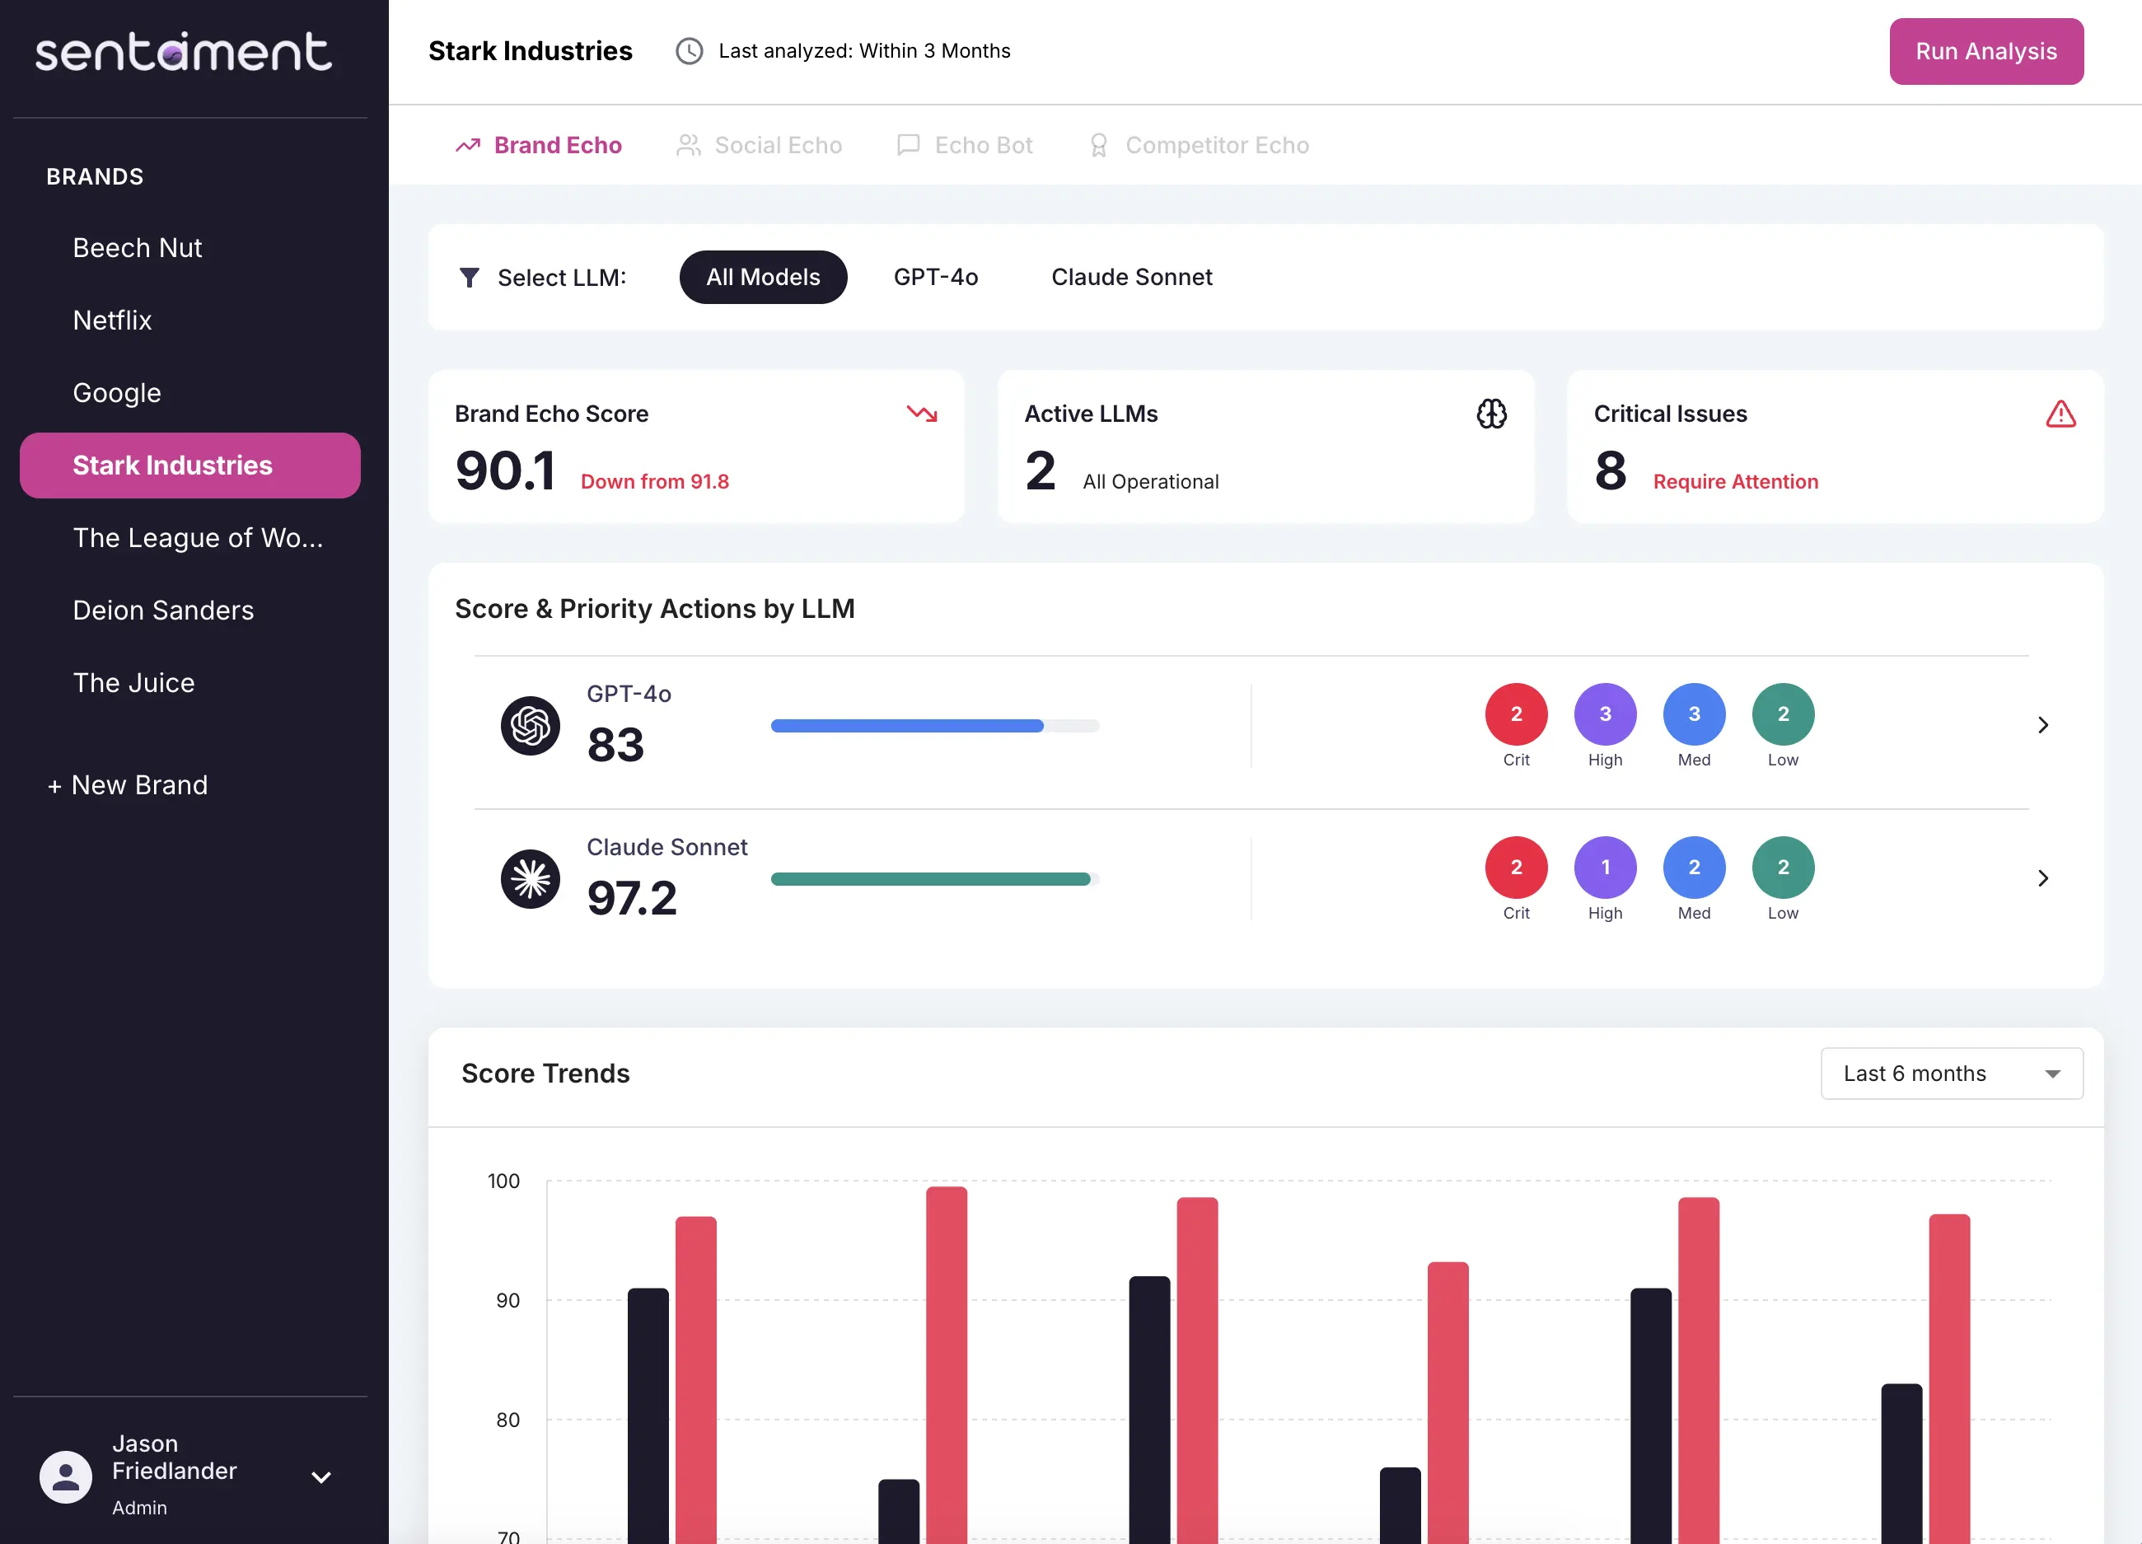
Task: Open the Echo Bot tab
Action: [x=964, y=146]
